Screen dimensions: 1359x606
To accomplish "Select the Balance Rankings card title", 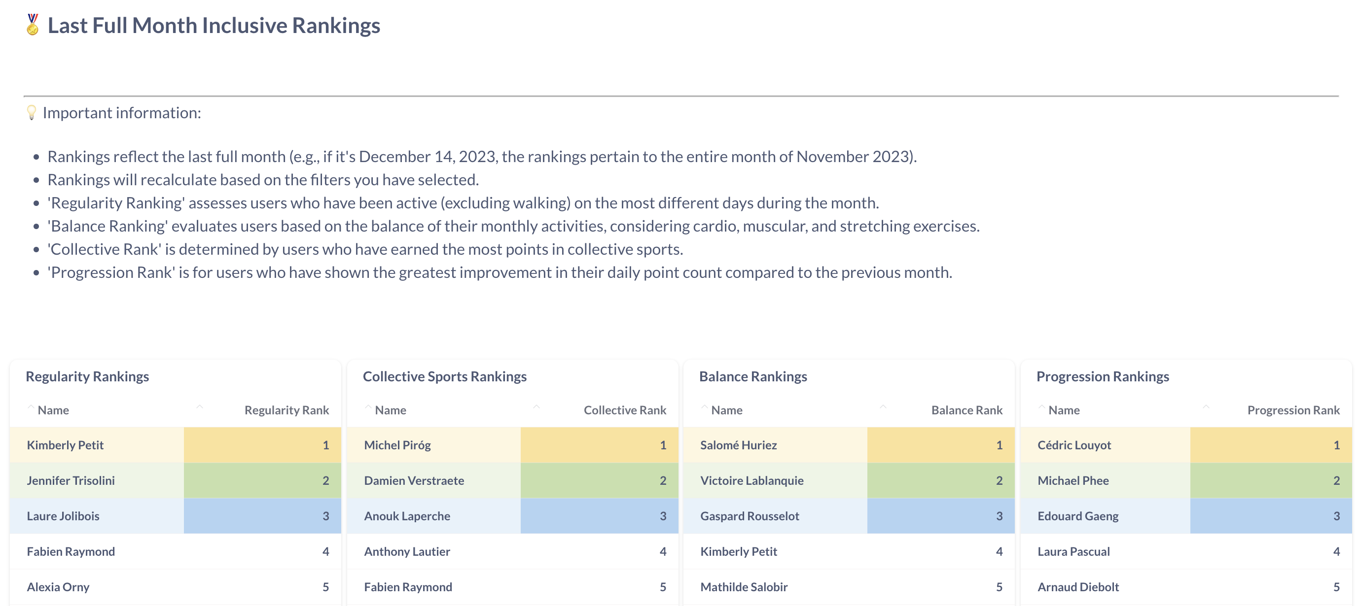I will tap(753, 376).
